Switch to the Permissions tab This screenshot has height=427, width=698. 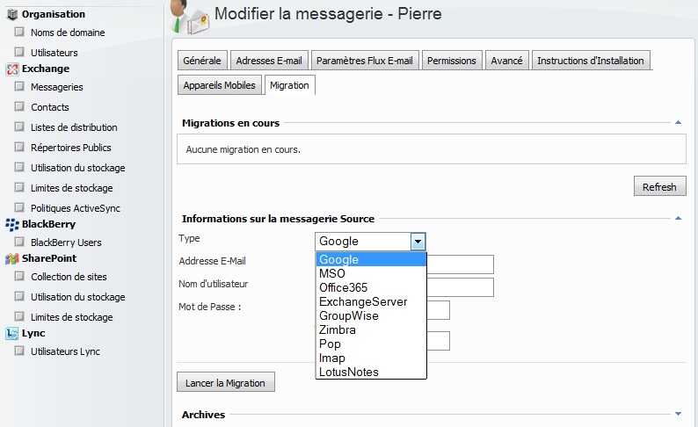[x=452, y=61]
